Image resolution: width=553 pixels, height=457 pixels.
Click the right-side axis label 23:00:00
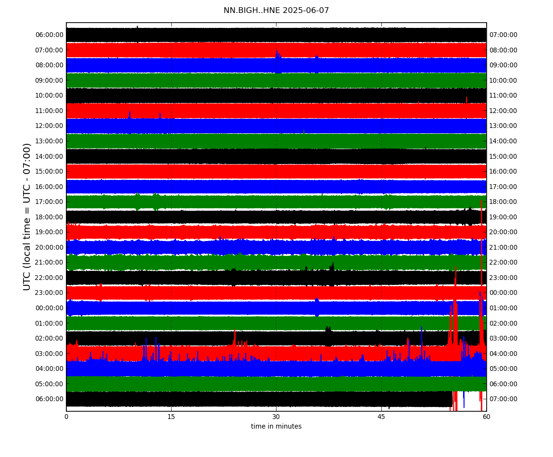pos(503,278)
